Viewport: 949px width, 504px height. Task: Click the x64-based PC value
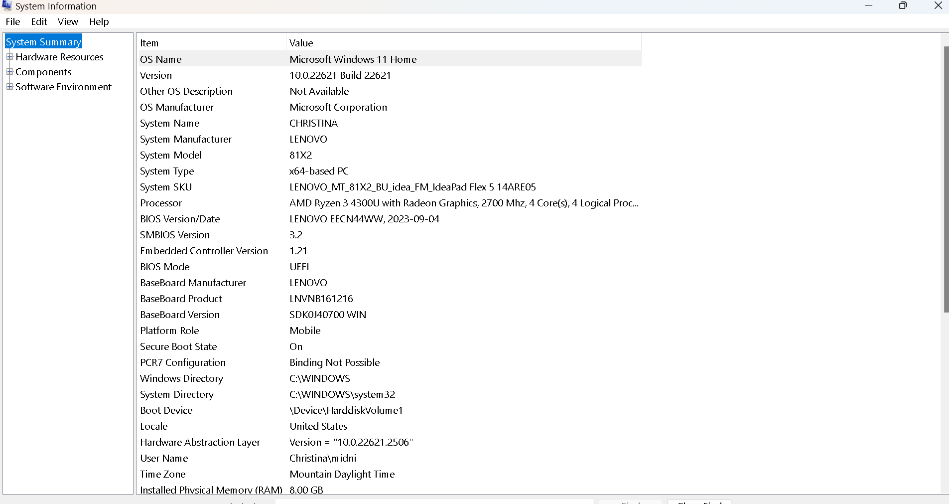point(319,171)
